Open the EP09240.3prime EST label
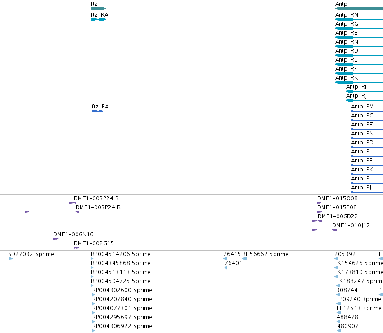 359,299
